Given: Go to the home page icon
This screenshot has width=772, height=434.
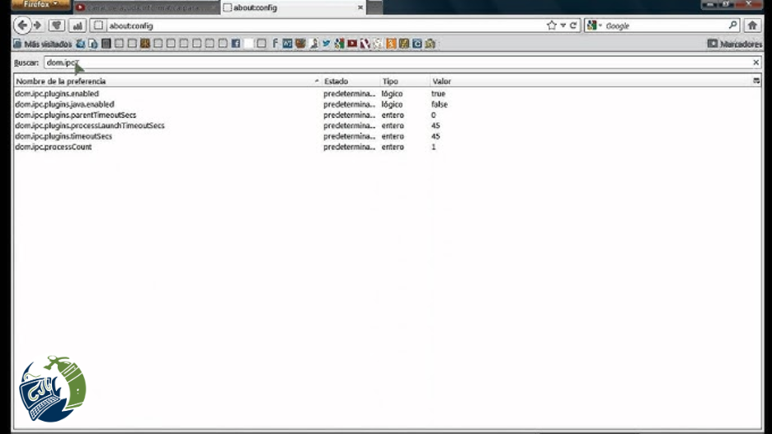Looking at the screenshot, I should coord(752,26).
